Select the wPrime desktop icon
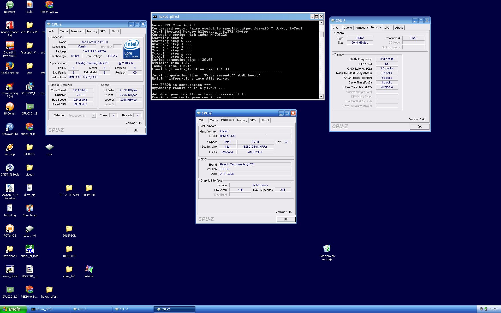The image size is (501, 313). tap(89, 271)
